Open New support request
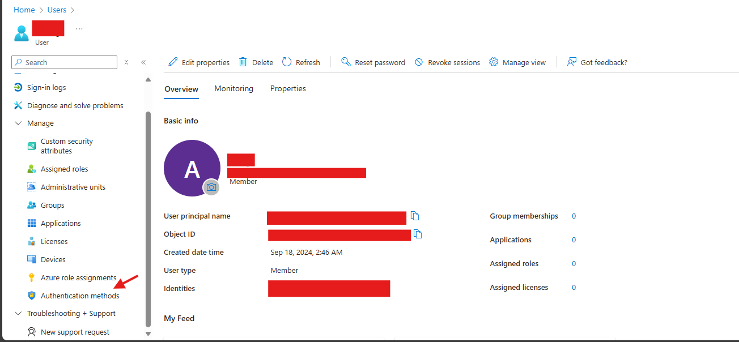This screenshot has width=739, height=342. click(x=75, y=332)
